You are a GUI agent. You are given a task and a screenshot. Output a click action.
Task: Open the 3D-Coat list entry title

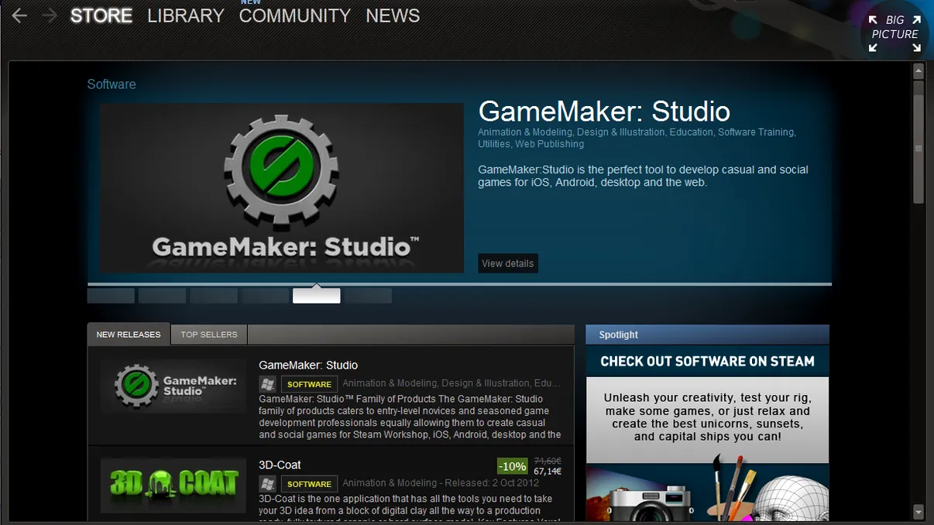(280, 465)
